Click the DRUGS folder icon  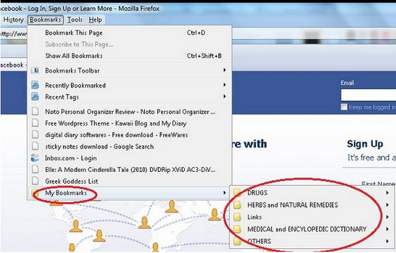[x=237, y=193]
